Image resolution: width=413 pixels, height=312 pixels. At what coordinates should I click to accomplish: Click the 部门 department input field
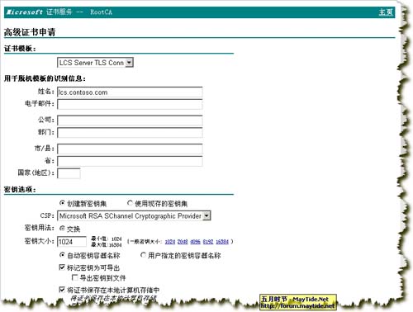(x=130, y=133)
